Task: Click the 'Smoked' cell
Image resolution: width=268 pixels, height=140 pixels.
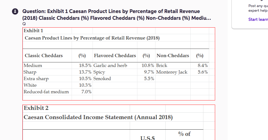Action: click(102, 79)
